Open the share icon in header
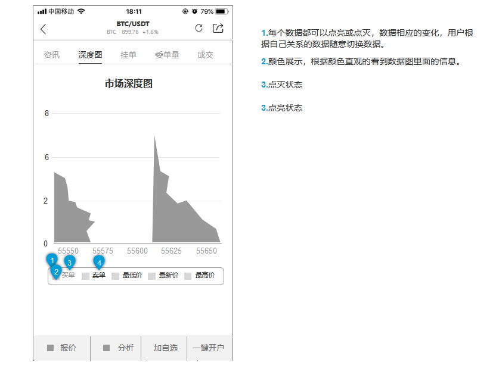The height and width of the screenshot is (378, 499). coord(218,28)
